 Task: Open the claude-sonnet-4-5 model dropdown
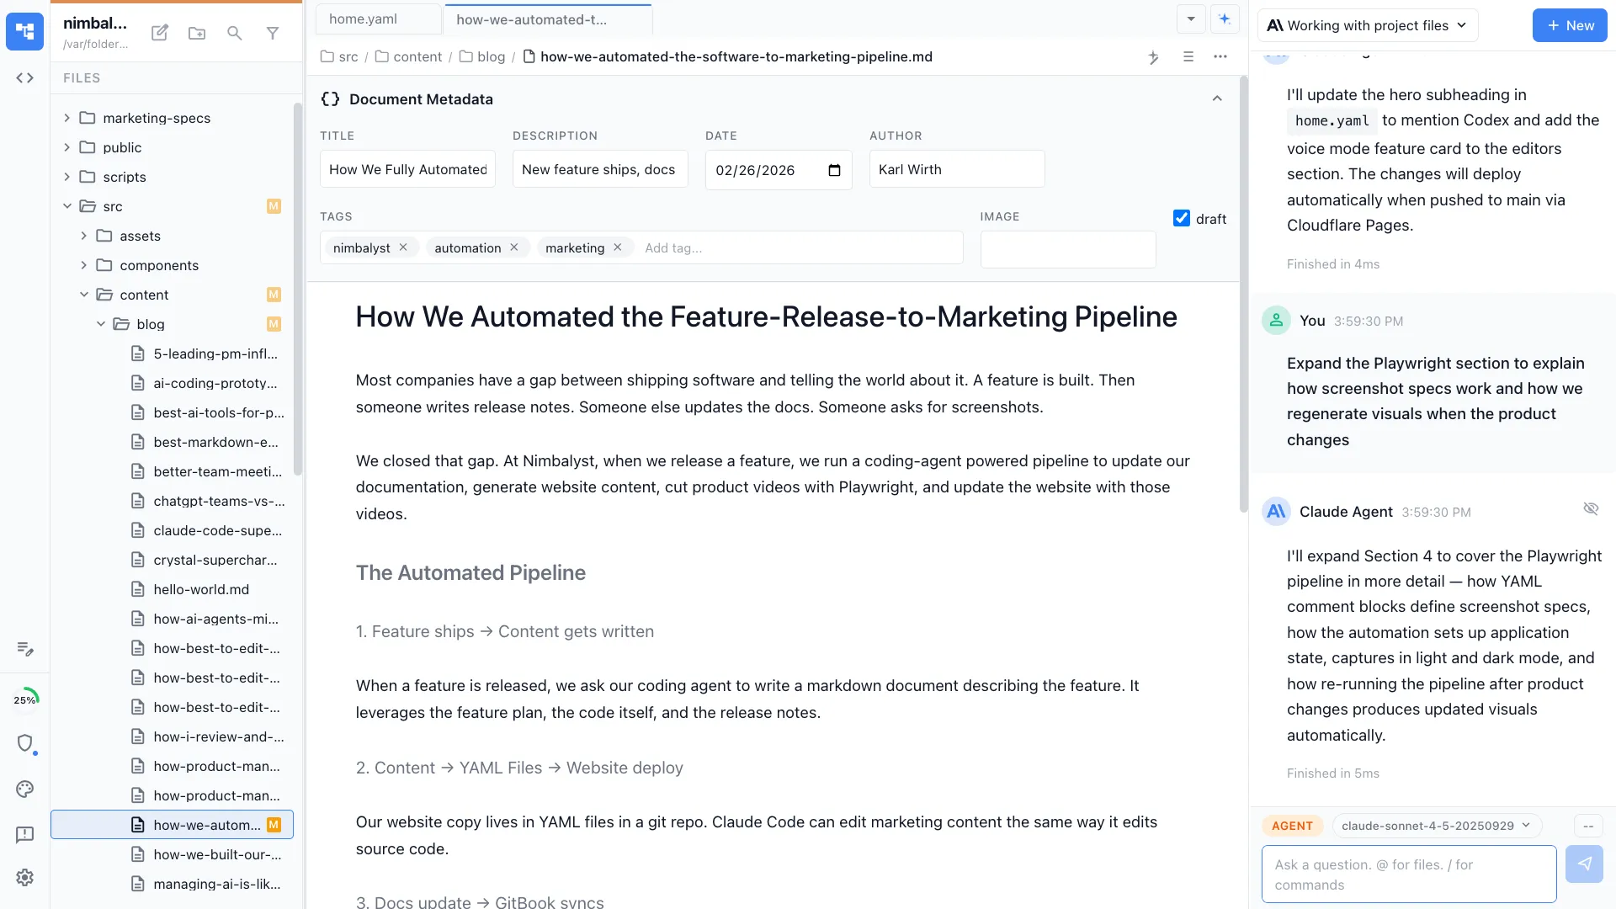1435,826
